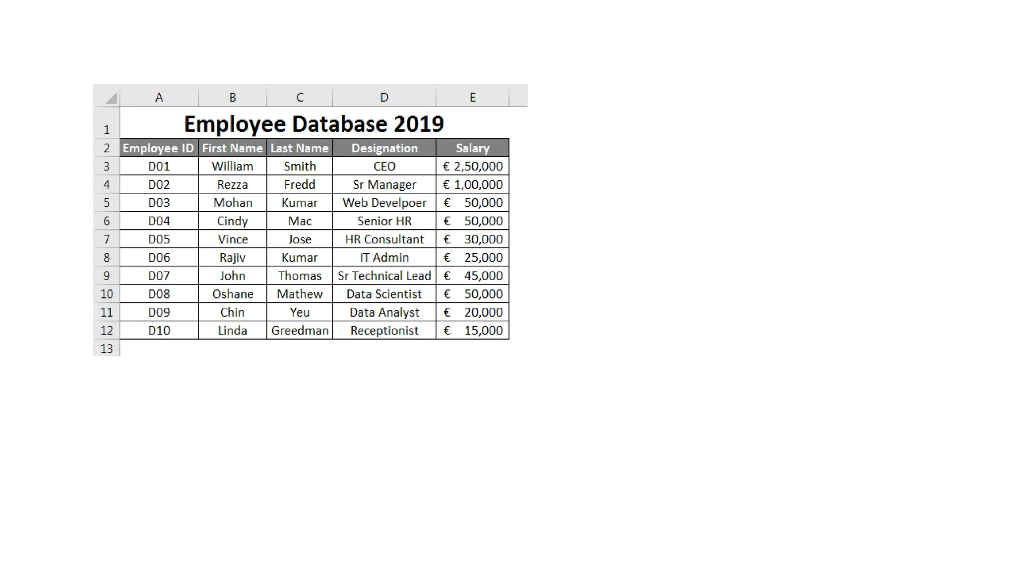
Task: Select cell containing Linda
Action: click(233, 330)
